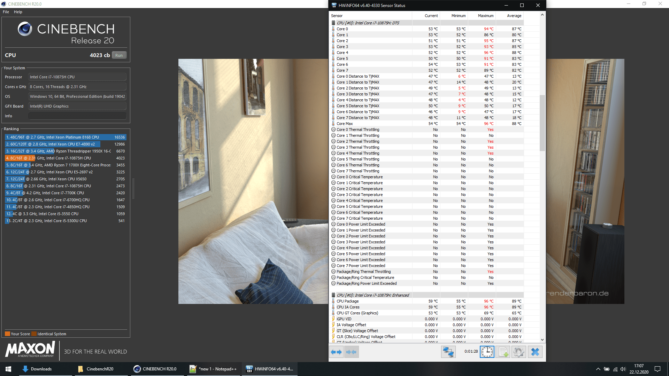Click the Info input field
The image size is (669, 376).
pyautogui.click(x=77, y=116)
